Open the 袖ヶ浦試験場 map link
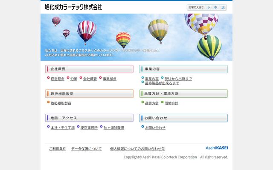This screenshot has height=170, width=273. [x=114, y=128]
